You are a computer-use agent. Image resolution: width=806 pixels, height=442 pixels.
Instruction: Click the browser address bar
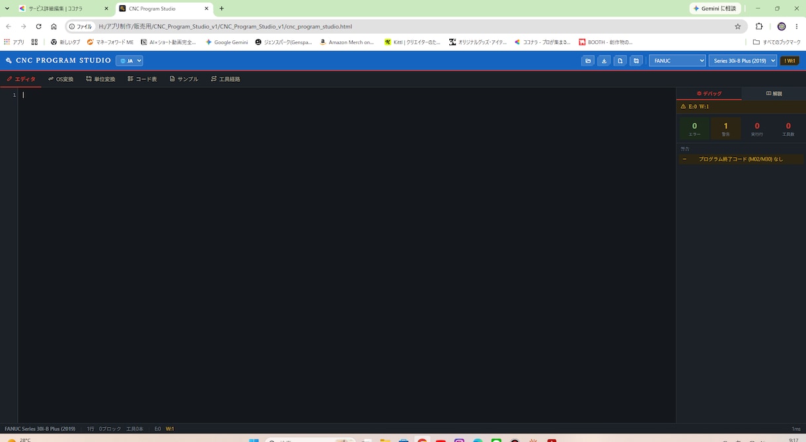click(406, 26)
